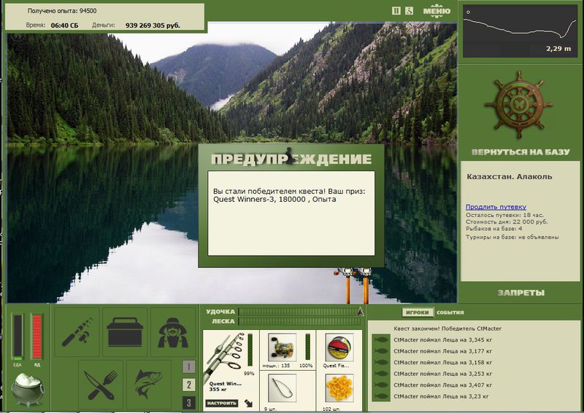Click the text 'Квест закончен! Победитель CtMacter'

click(x=447, y=329)
